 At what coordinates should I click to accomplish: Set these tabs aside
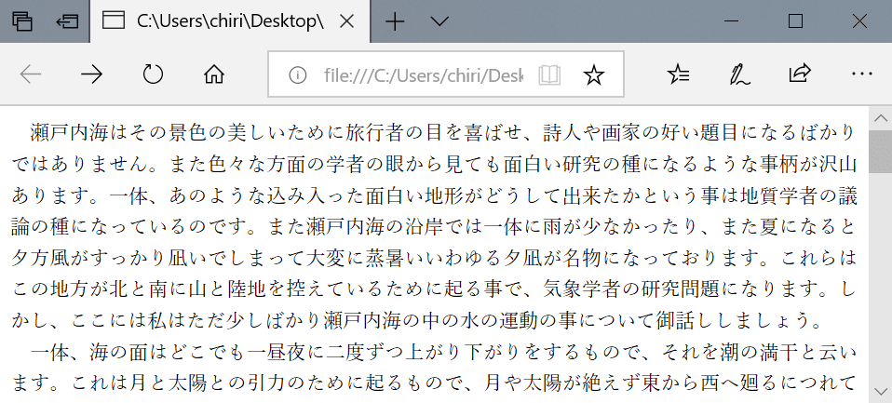[x=66, y=21]
